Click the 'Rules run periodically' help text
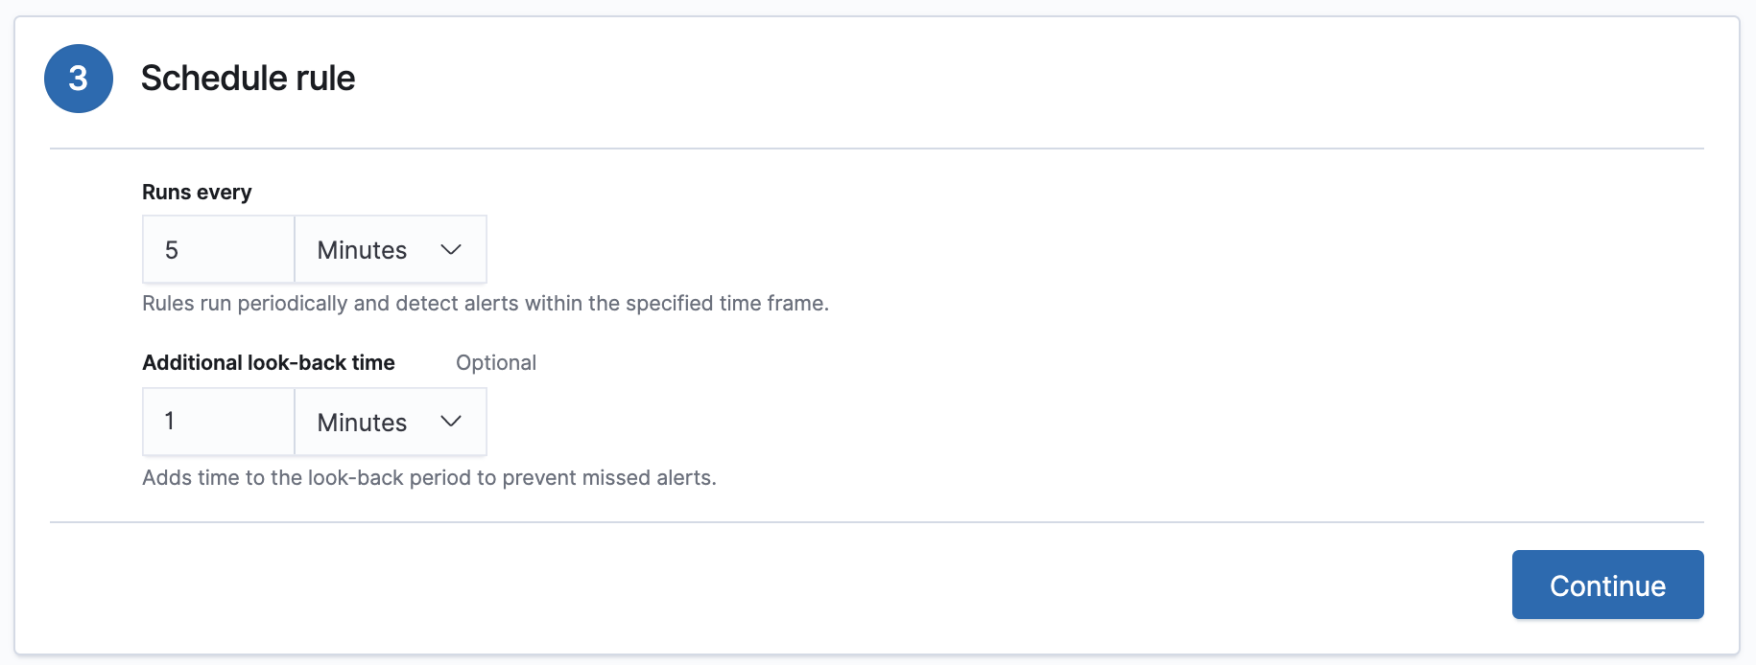 tap(485, 304)
